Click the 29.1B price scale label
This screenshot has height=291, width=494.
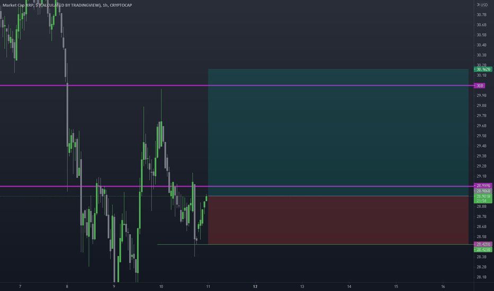pyautogui.click(x=481, y=176)
